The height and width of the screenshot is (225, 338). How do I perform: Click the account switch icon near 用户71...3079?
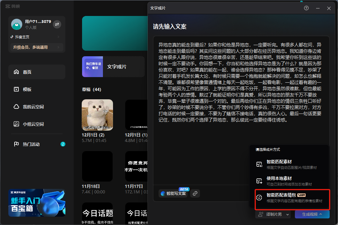point(56,24)
